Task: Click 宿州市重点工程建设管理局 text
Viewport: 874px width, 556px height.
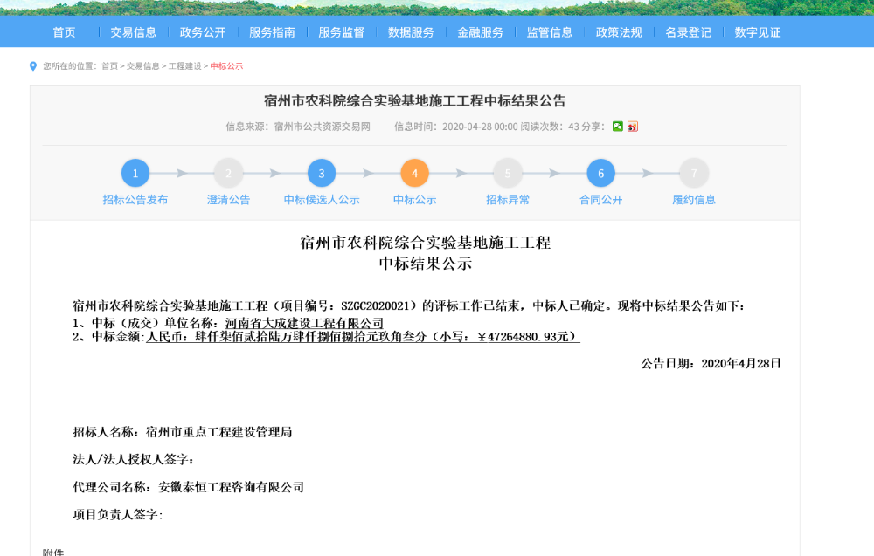Action: 219,432
